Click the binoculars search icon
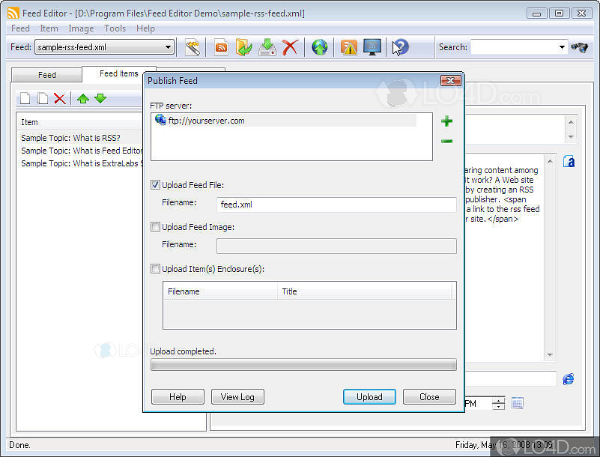The height and width of the screenshot is (457, 600). [579, 47]
